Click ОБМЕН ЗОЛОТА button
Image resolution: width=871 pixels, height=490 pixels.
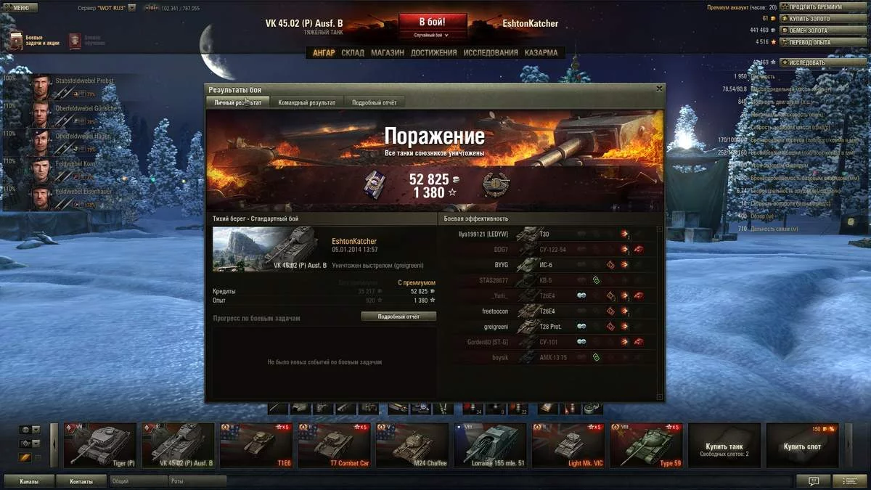pos(823,30)
